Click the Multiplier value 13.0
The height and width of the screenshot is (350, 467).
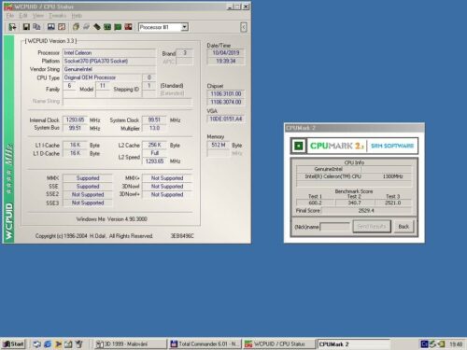click(154, 128)
